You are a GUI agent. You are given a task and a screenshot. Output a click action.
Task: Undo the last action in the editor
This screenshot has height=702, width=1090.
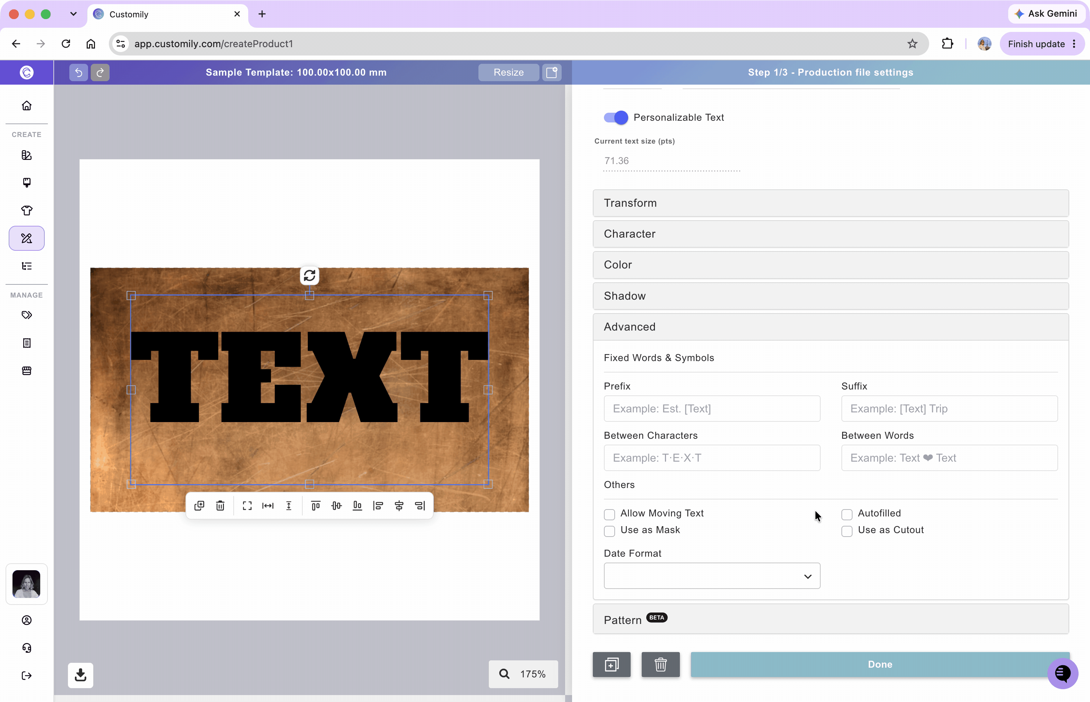pyautogui.click(x=78, y=72)
